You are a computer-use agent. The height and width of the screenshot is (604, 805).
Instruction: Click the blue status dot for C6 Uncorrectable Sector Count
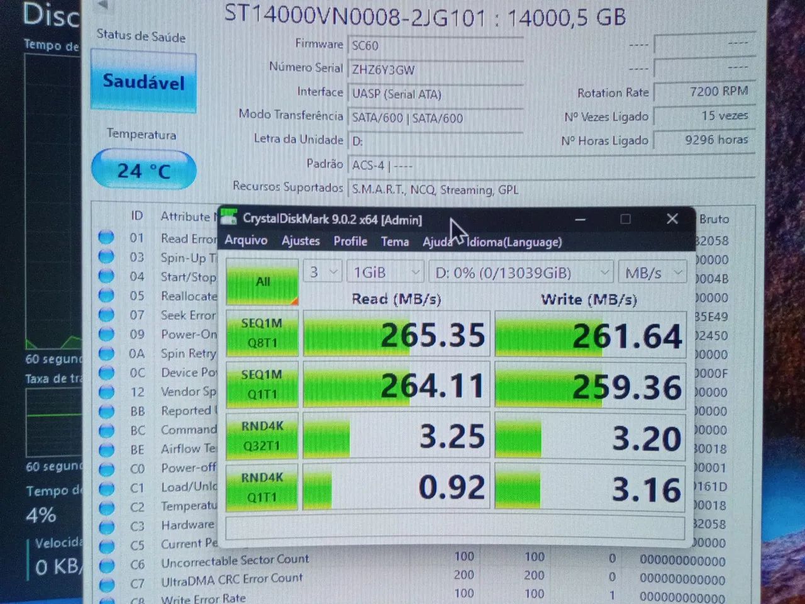coord(107,565)
